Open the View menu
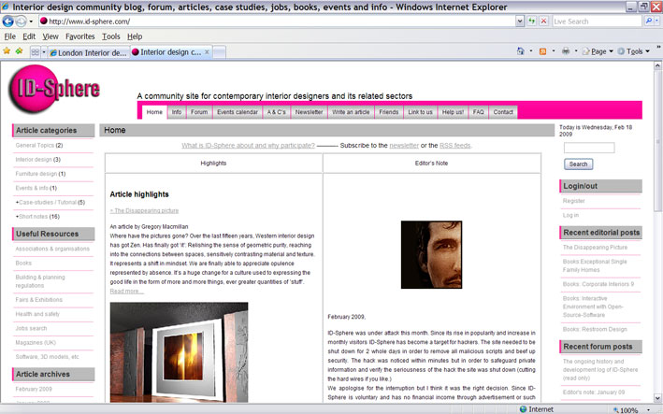This screenshot has width=663, height=414. point(50,36)
